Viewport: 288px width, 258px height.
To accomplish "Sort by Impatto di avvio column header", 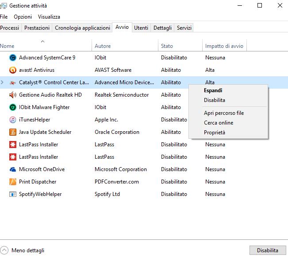I will coord(224,46).
